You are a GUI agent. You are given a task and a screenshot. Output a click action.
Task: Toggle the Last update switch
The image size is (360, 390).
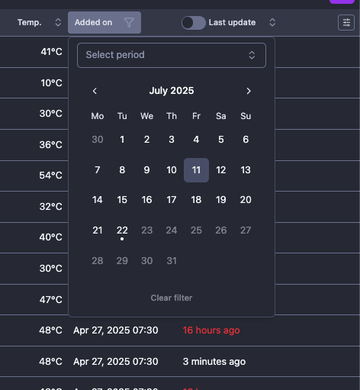coord(194,23)
